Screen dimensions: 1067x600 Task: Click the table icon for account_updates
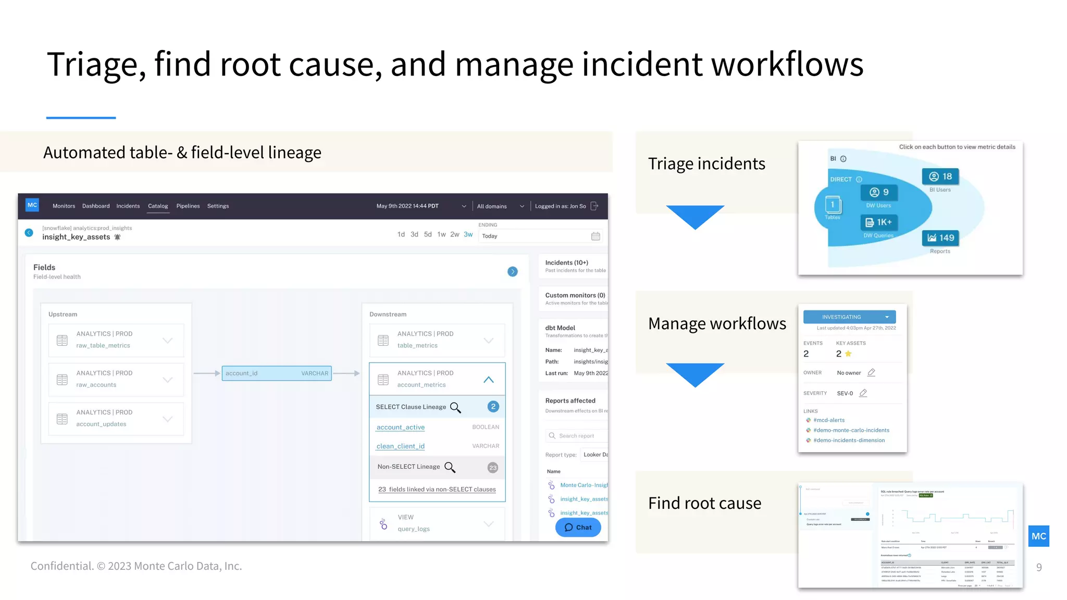62,419
